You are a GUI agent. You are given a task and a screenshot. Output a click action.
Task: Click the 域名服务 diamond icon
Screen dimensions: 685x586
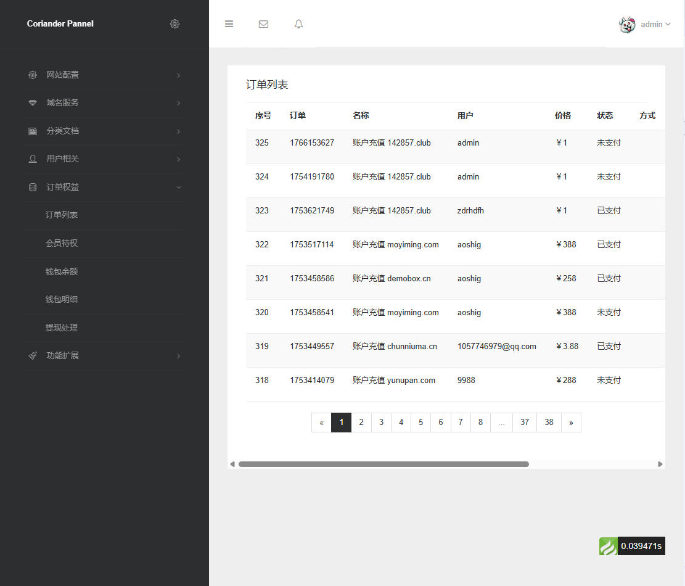[33, 103]
